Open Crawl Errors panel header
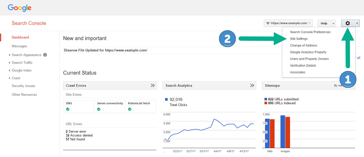 coord(110,85)
